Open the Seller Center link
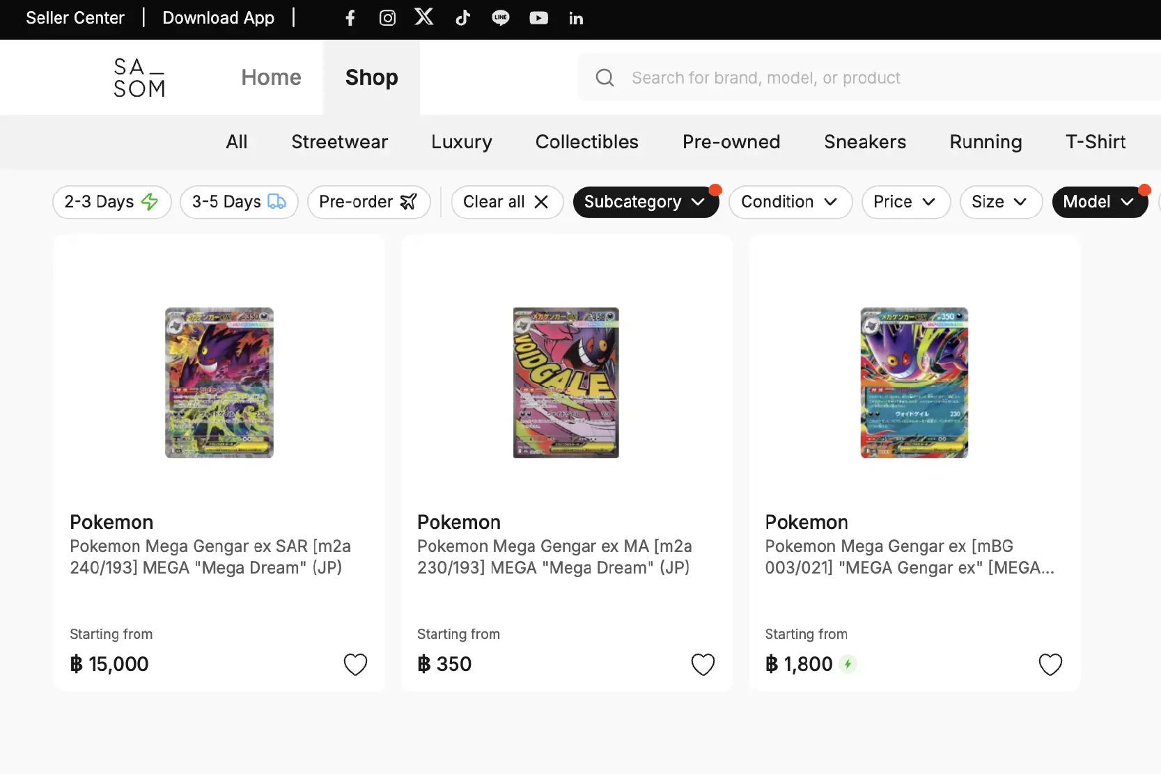The image size is (1161, 774). [75, 18]
